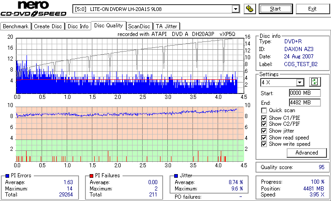Click the Progress value 100 %

pyautogui.click(x=318, y=182)
